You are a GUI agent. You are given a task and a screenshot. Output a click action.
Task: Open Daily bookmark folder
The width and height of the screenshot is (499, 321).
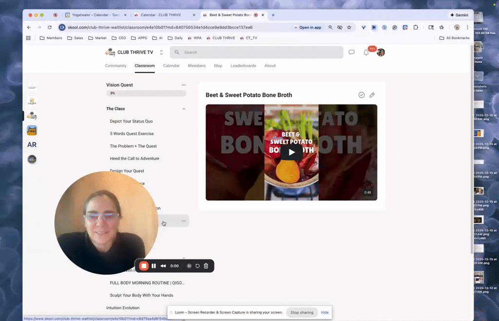click(175, 38)
